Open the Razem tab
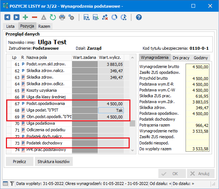The image size is (219, 189). (44, 26)
